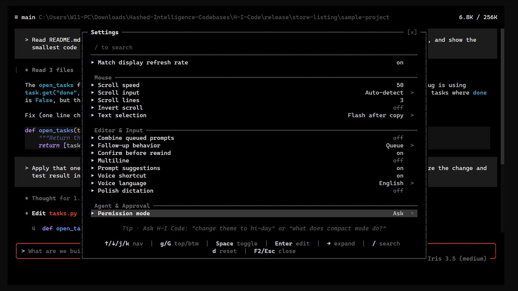Expand the Scroll input Auto-detect options

coord(412,92)
